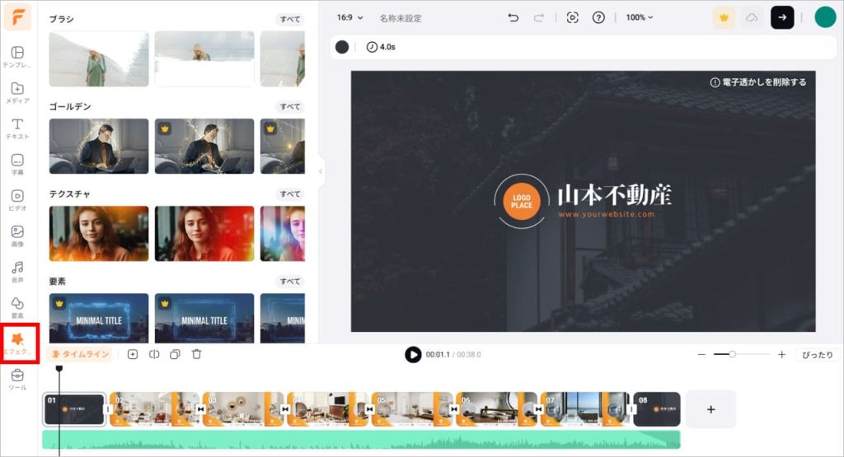Open the メディア (Media) sidebar panel
The height and width of the screenshot is (457, 844).
pyautogui.click(x=17, y=92)
